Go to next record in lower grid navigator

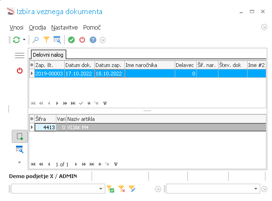(76, 164)
